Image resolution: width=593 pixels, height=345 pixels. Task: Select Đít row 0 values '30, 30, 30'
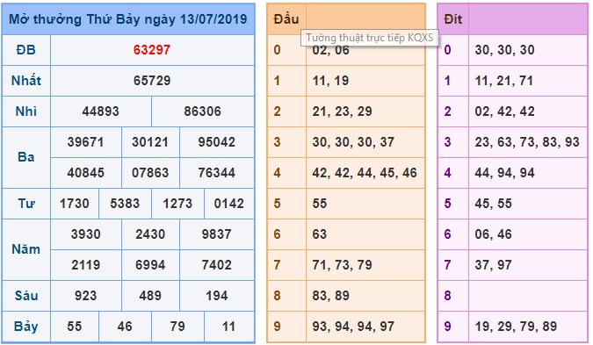click(x=505, y=50)
